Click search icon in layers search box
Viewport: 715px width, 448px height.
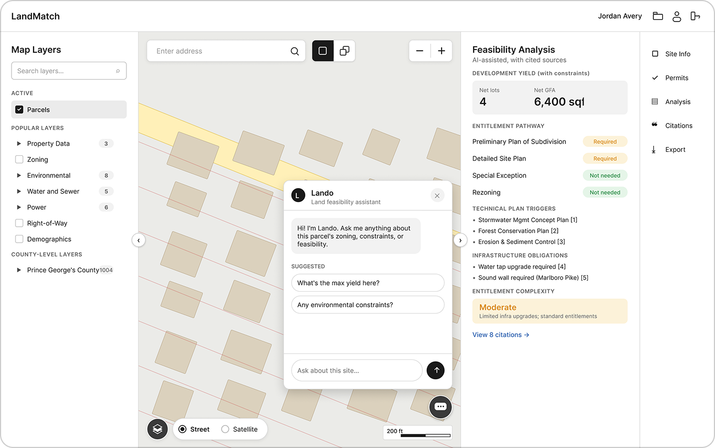click(x=118, y=71)
